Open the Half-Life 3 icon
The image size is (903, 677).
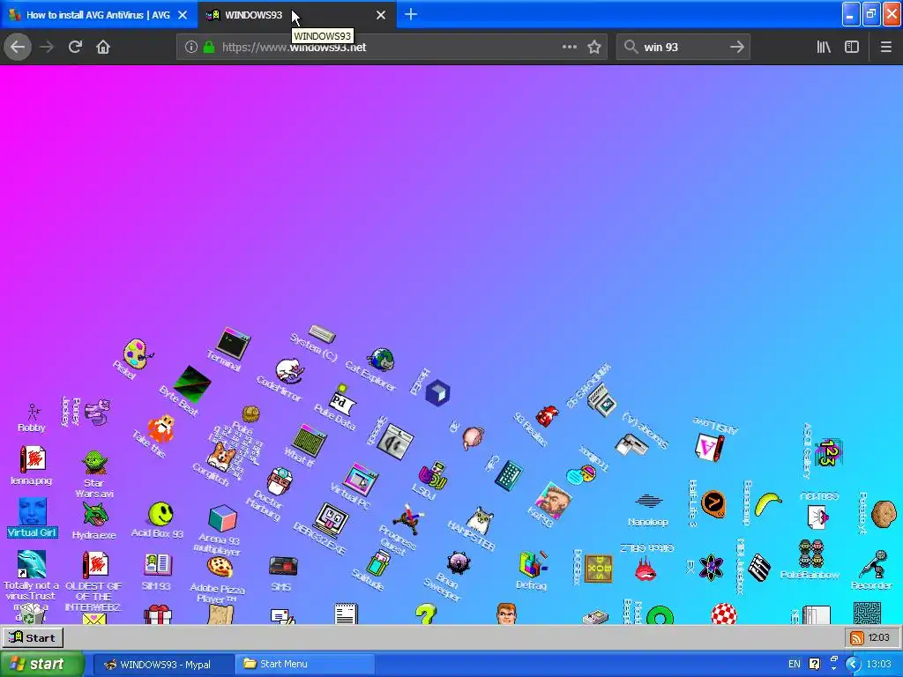pos(713,503)
